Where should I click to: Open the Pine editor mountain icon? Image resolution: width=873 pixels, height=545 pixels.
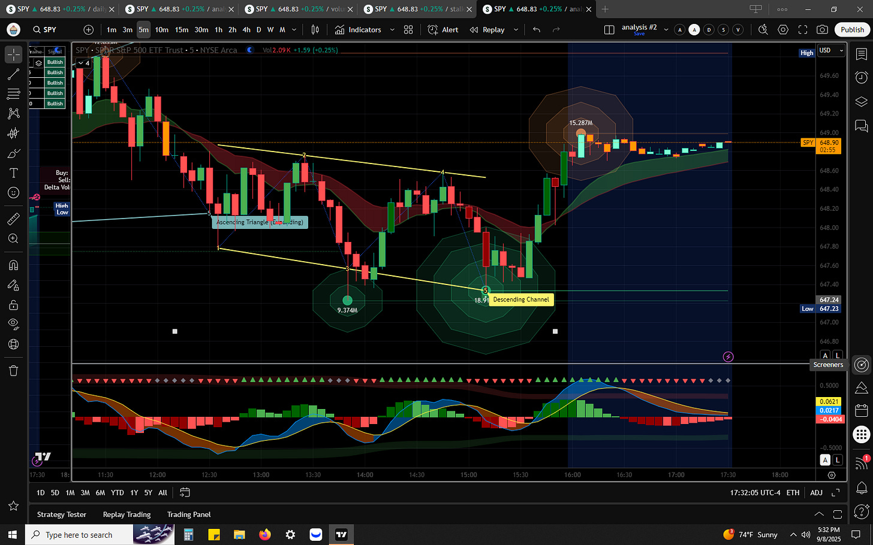click(x=861, y=388)
